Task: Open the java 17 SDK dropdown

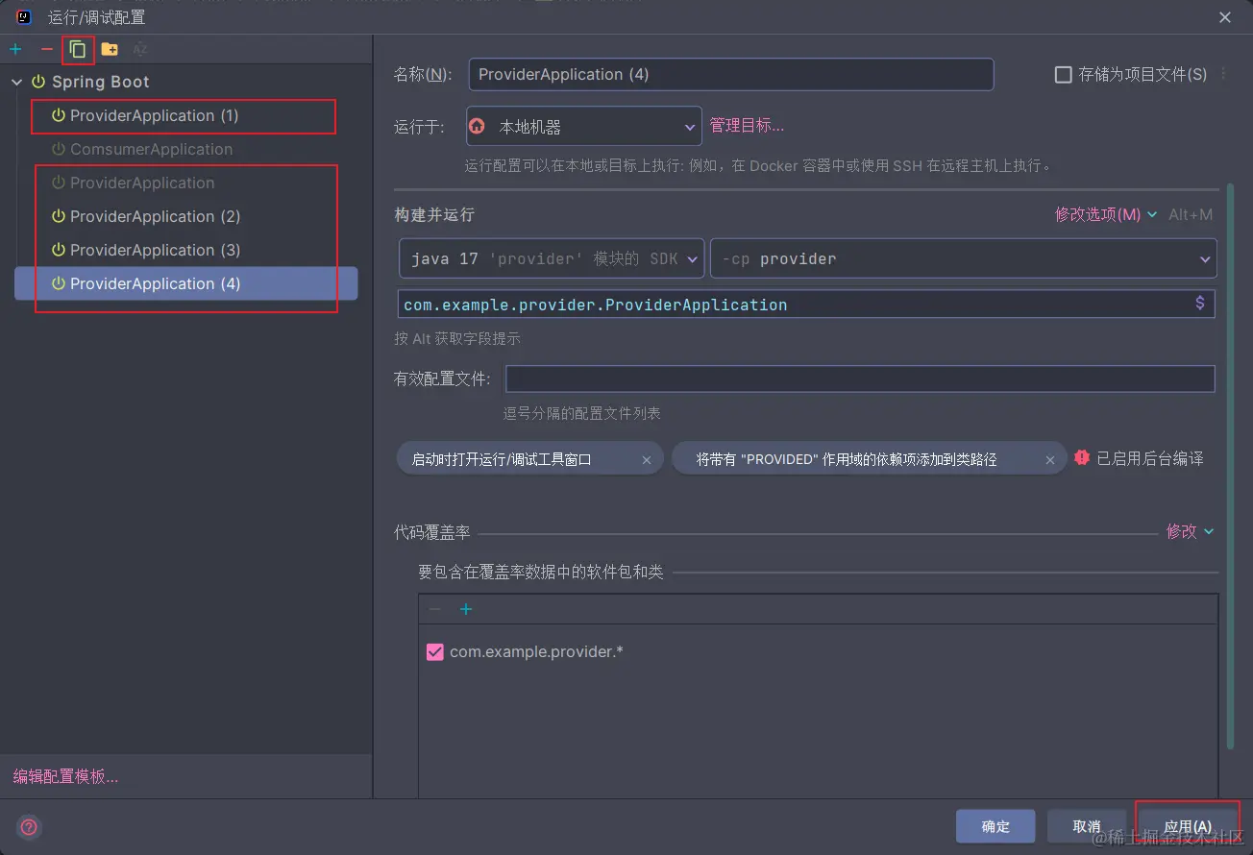Action: (552, 258)
